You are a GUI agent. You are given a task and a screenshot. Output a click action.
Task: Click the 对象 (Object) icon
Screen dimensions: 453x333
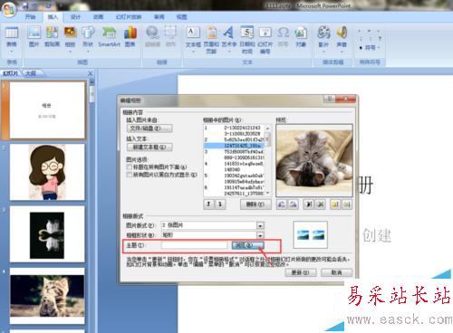(x=301, y=37)
